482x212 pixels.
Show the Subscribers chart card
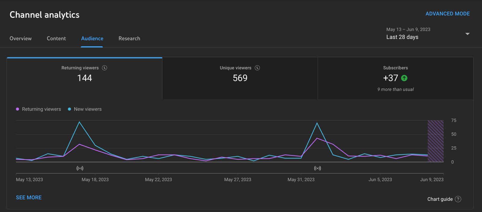395,78
